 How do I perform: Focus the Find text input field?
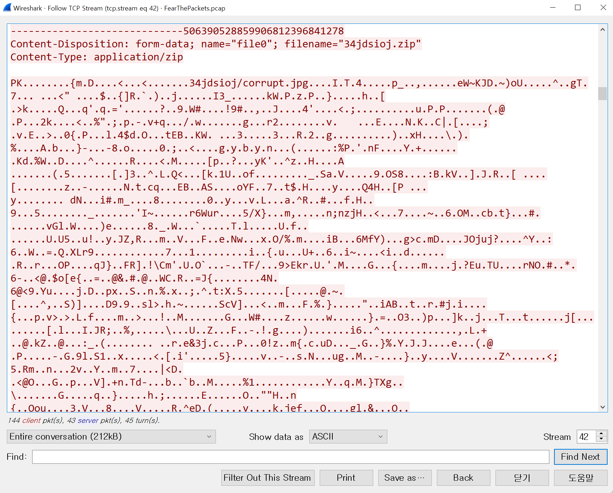click(290, 457)
